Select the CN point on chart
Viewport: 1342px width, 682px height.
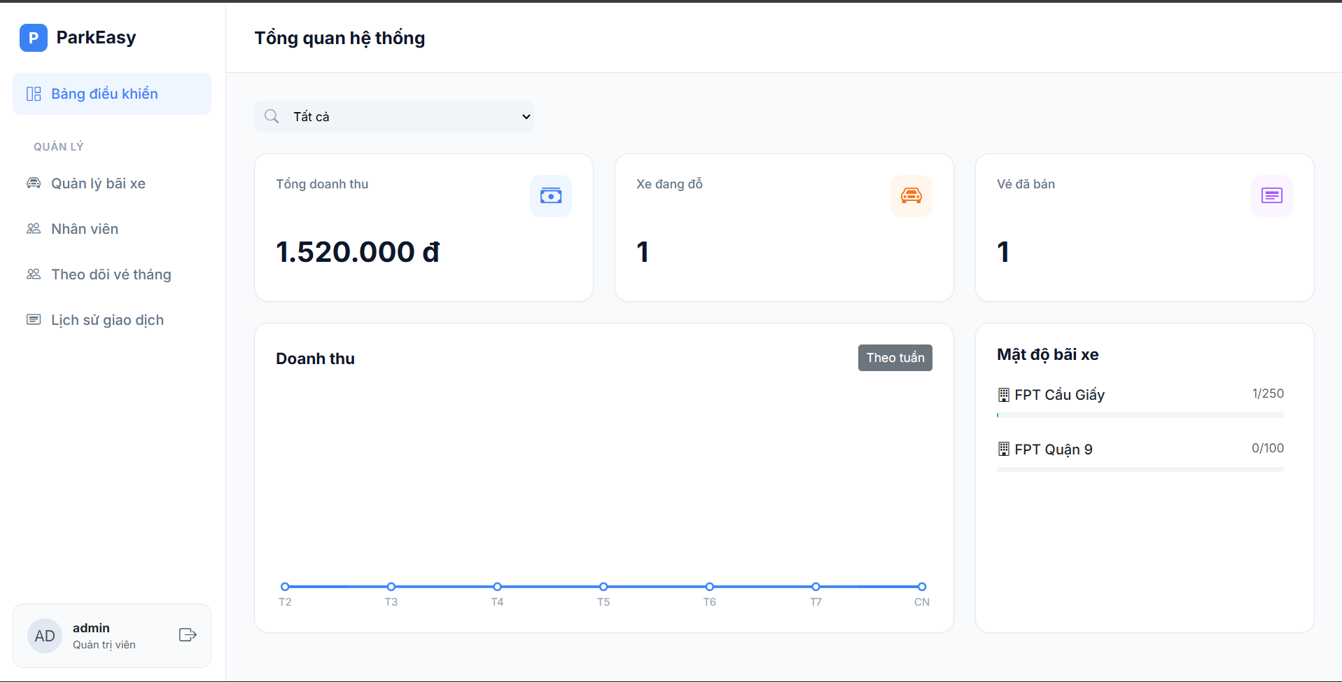point(922,587)
